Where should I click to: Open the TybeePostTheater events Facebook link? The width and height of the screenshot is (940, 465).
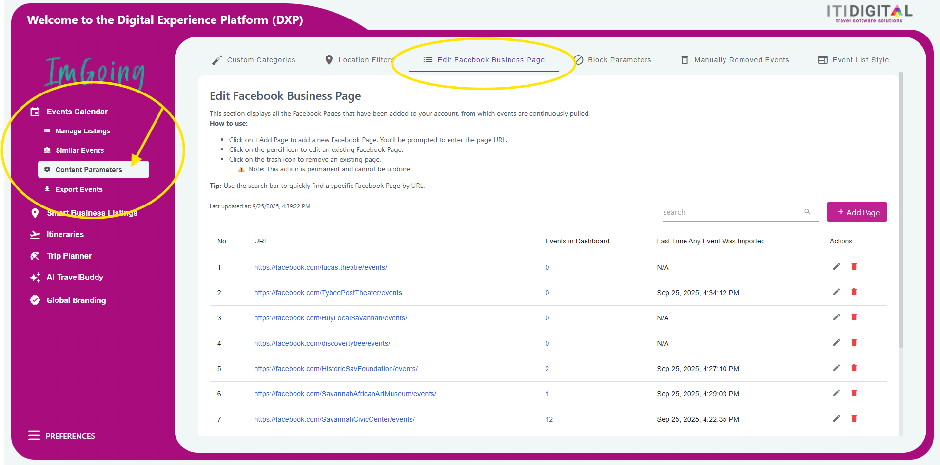328,293
